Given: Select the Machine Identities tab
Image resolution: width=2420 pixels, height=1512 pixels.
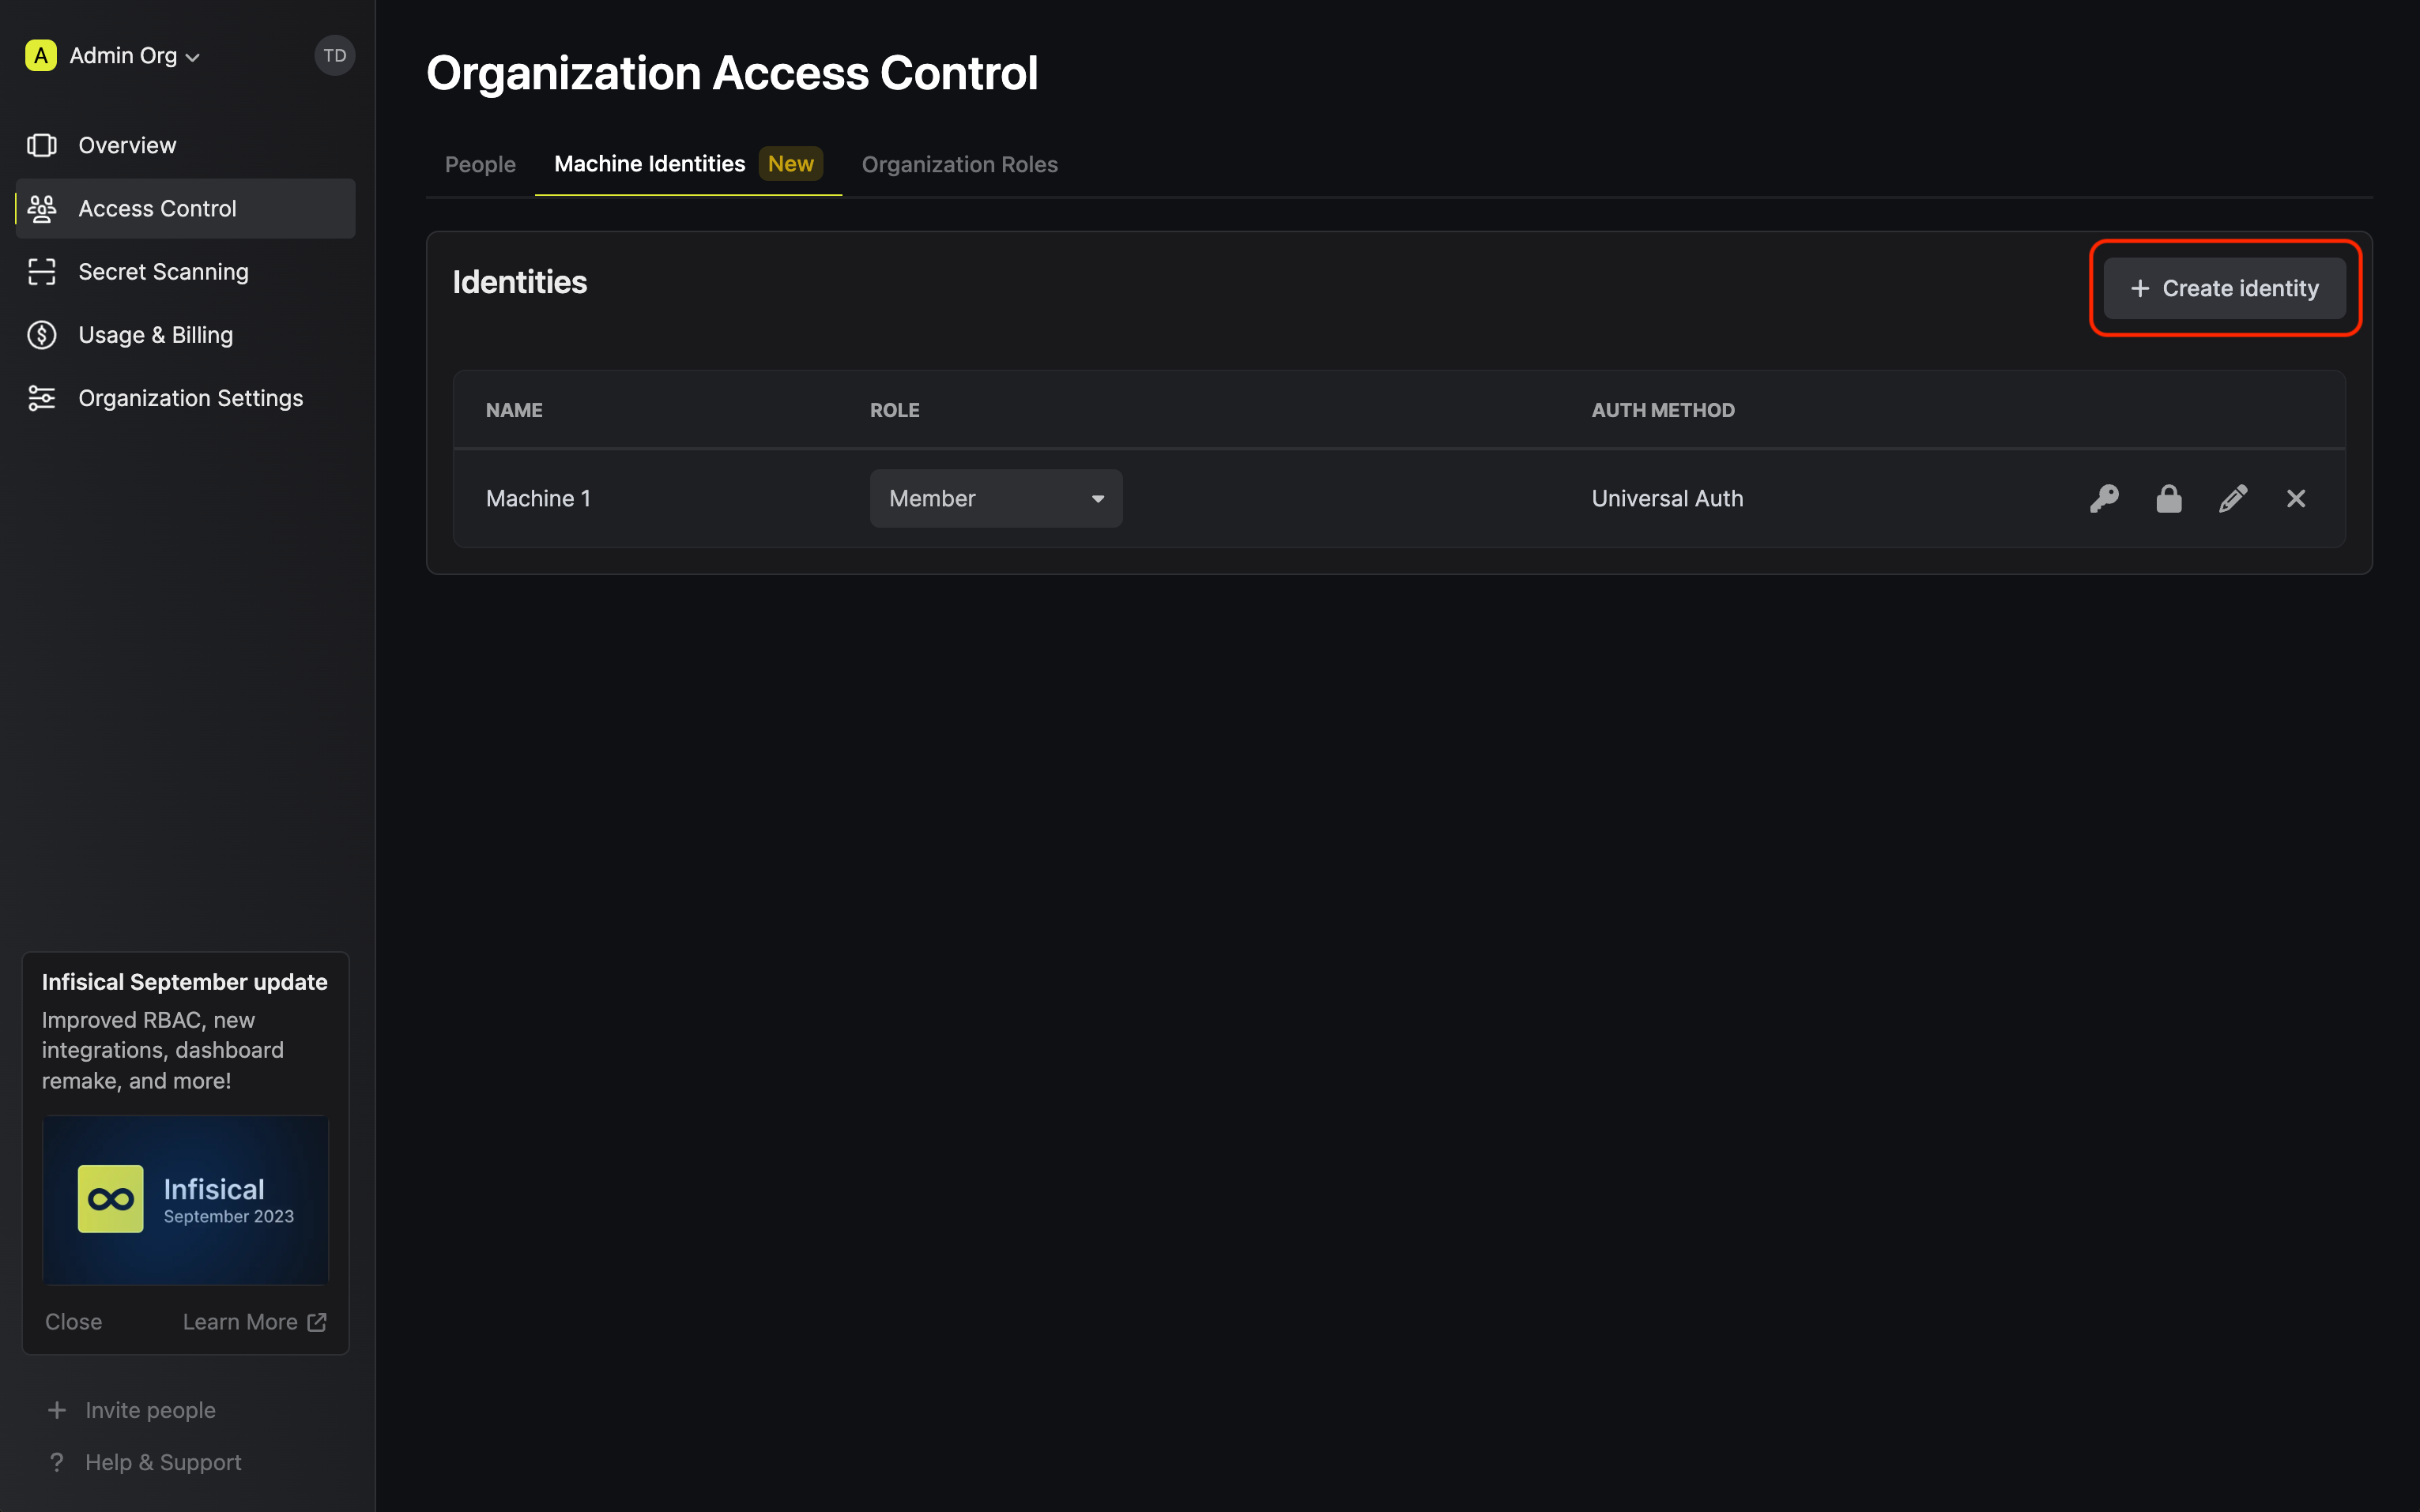Looking at the screenshot, I should coord(650,164).
